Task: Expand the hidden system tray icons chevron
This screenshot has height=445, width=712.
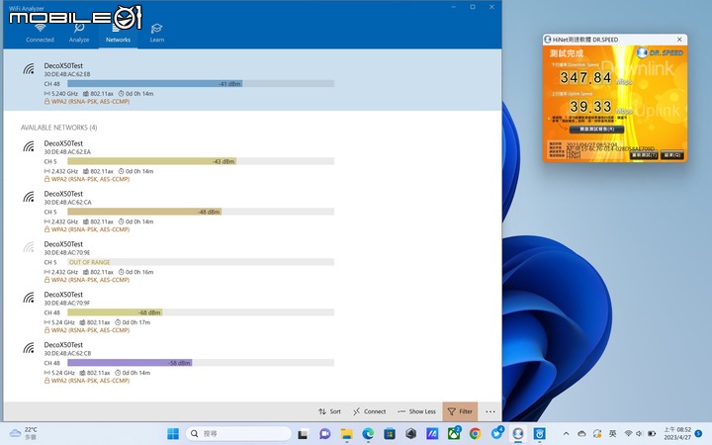Action: point(566,434)
